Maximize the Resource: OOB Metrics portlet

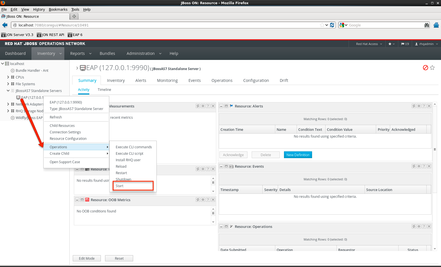pos(82,200)
